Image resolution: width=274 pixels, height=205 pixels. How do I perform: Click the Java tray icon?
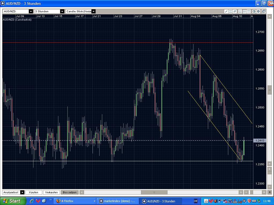coord(206,201)
